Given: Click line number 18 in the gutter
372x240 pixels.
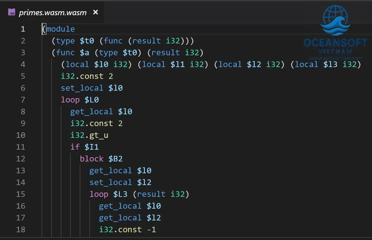Looking at the screenshot, I should click(x=21, y=229).
